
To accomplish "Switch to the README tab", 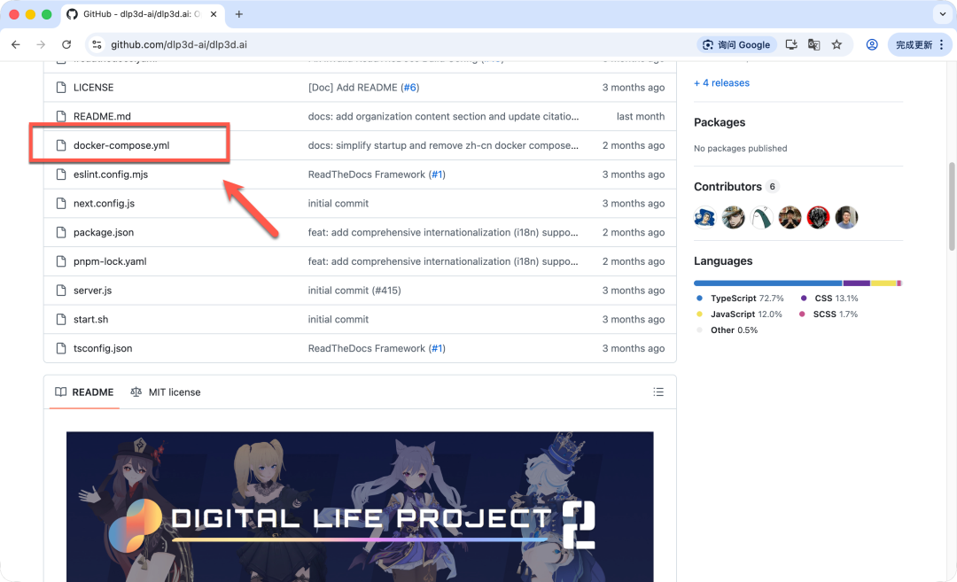I will (x=84, y=392).
